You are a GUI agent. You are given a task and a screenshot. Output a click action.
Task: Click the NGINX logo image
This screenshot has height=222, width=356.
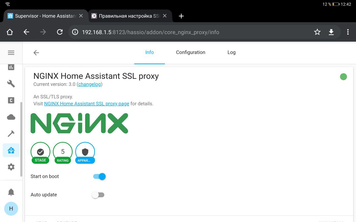(79, 123)
